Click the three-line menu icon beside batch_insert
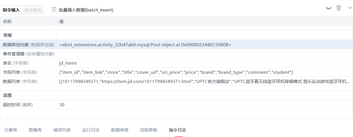Viewport: 353px width, 137px height. [54, 10]
